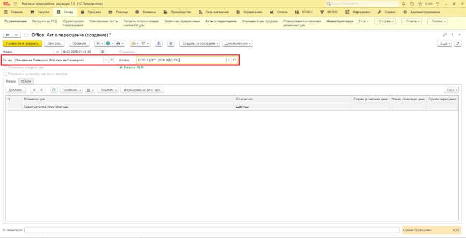466x238 pixels.
Task: Click the notifications bell icon
Action: [x=403, y=4]
